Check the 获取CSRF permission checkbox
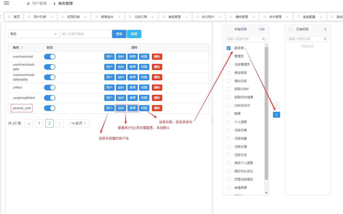Viewport: 343px width, 214px height. click(229, 89)
